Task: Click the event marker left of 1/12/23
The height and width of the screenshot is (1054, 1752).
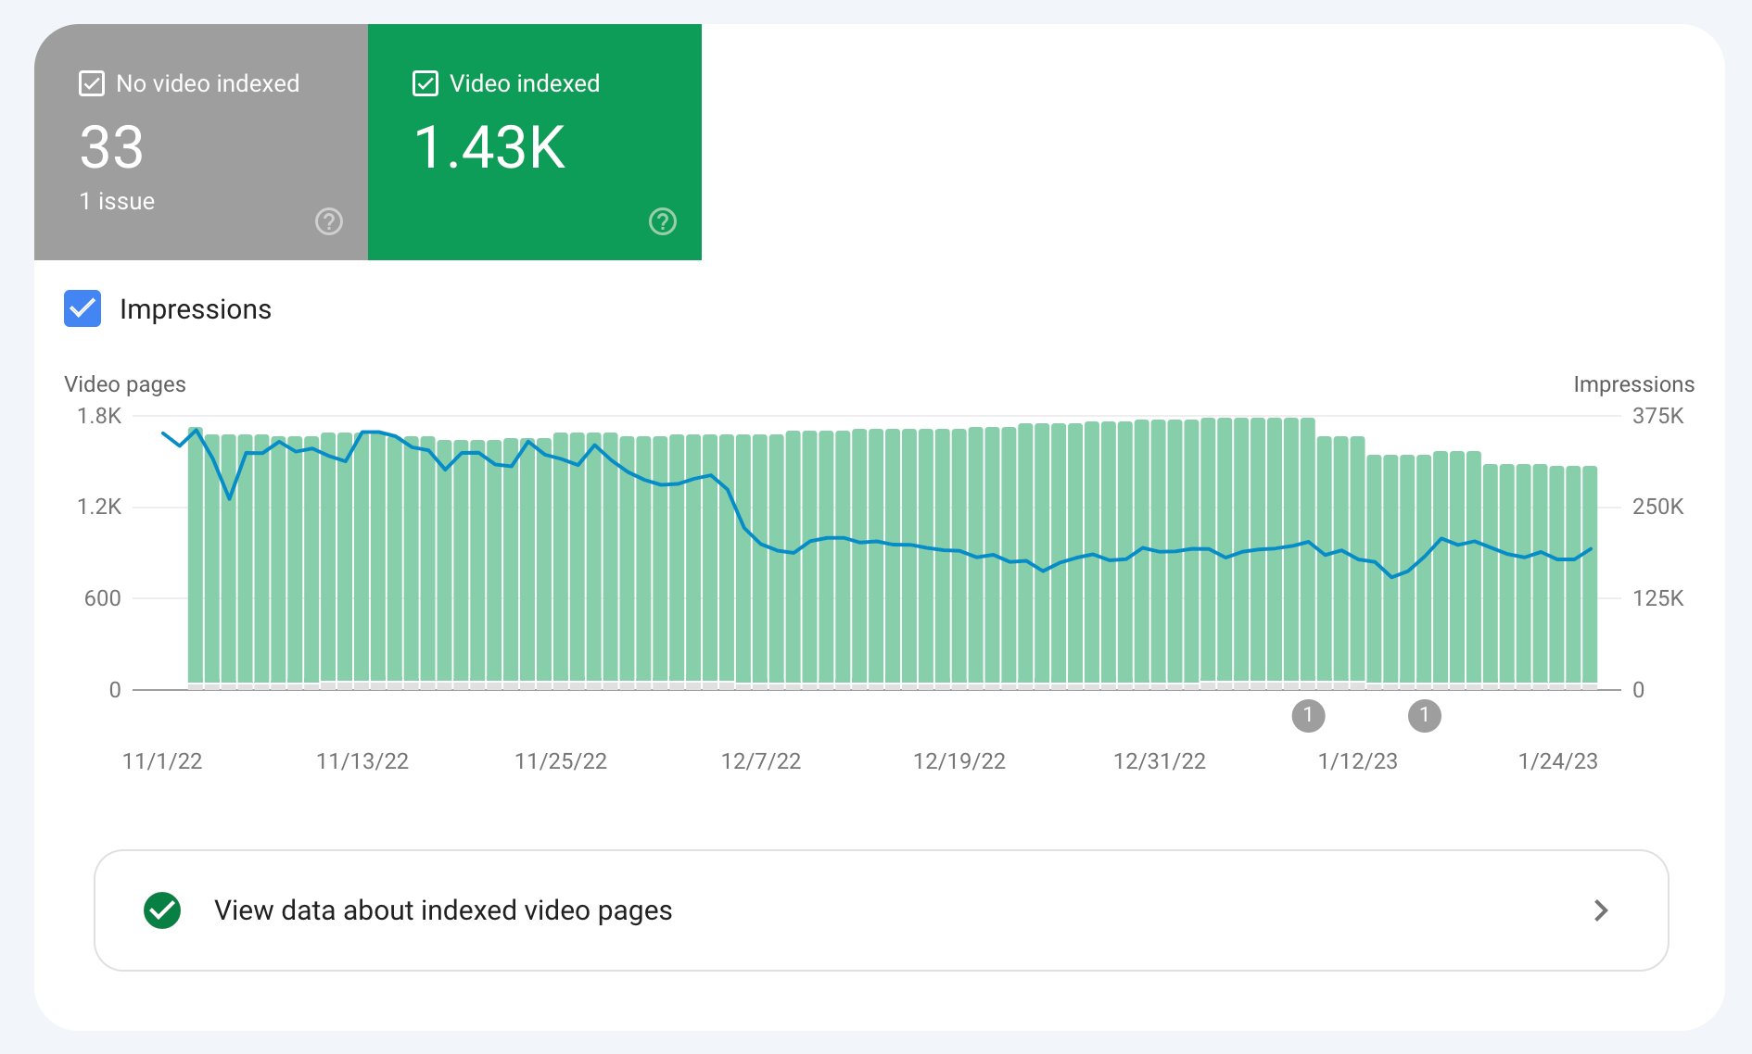Action: tap(1308, 715)
